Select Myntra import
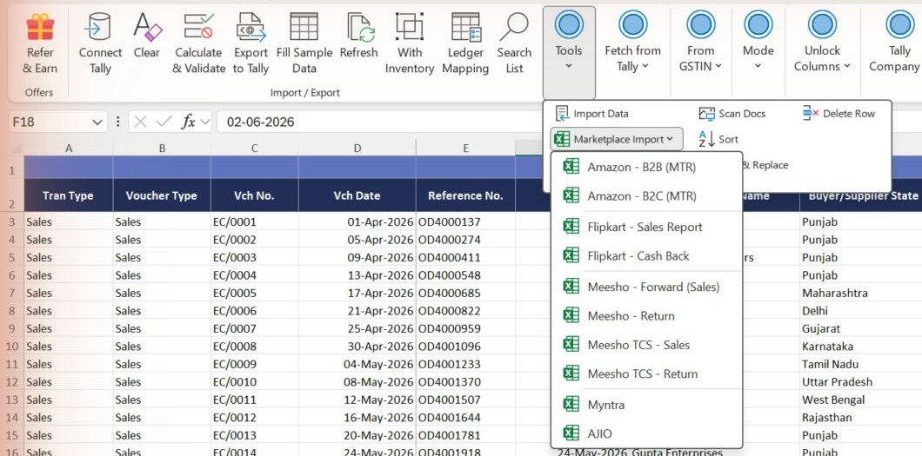 click(646, 405)
